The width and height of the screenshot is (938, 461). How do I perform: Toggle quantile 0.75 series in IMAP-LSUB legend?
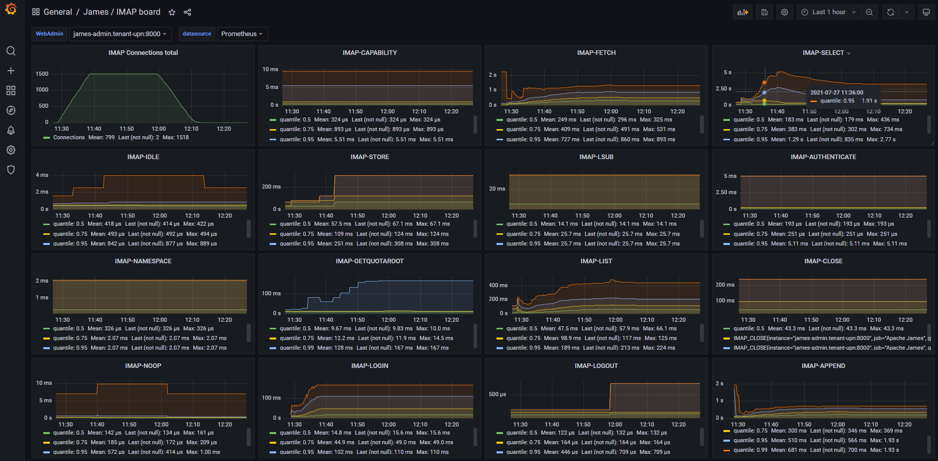tap(523, 234)
